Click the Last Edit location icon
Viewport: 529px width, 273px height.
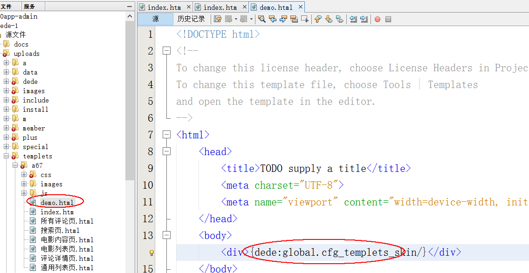[218, 19]
